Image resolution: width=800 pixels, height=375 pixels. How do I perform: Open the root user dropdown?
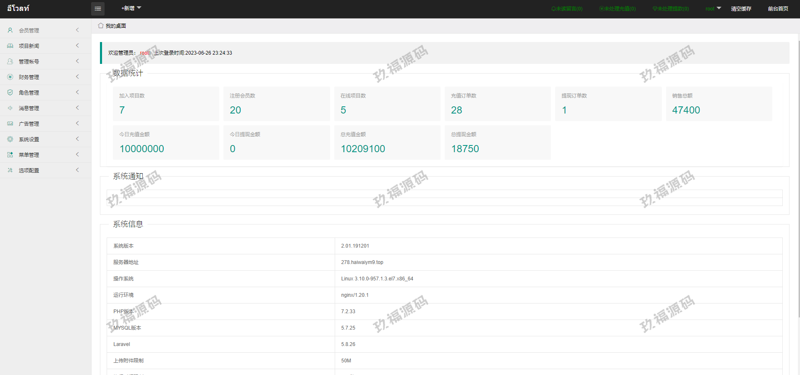713,8
